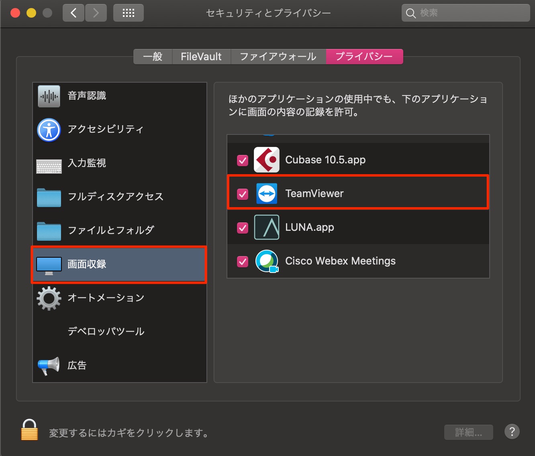The height and width of the screenshot is (456, 535).
Task: Show all preferences with the grid button
Action: click(129, 13)
